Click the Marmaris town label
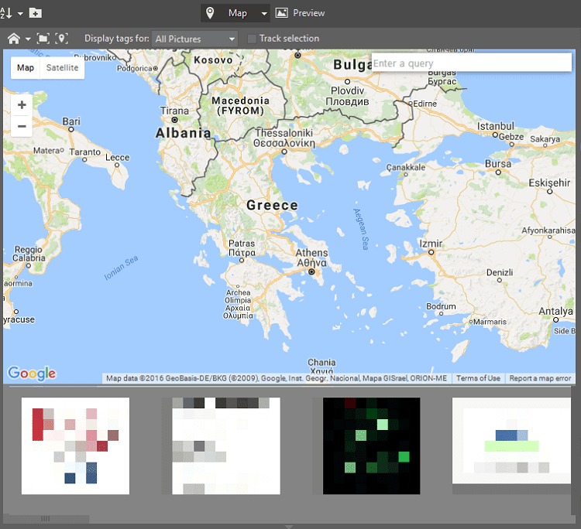This screenshot has height=529, width=581. point(490,322)
